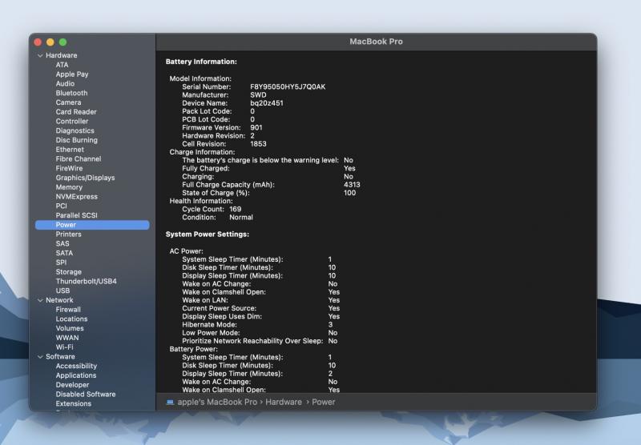
Task: Click the manufacturer value SWD
Action: click(x=258, y=95)
